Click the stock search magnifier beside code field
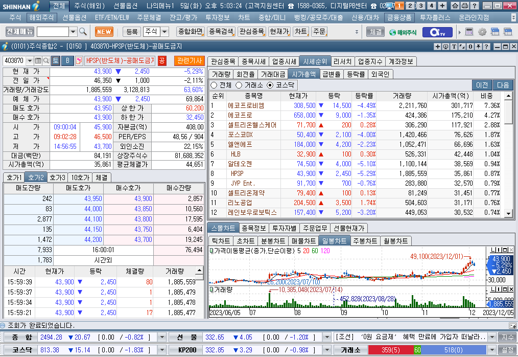518x357 pixels. click(x=46, y=60)
